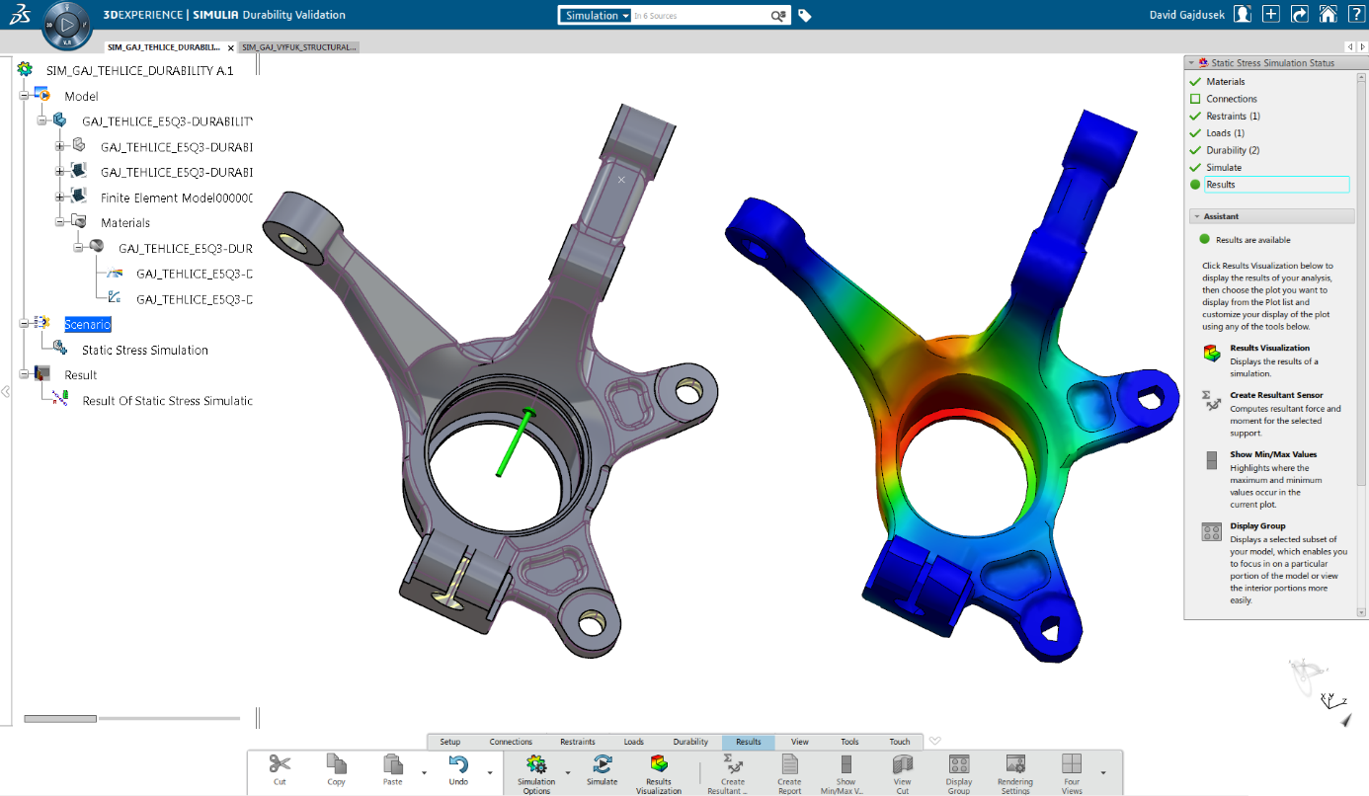
Task: Click the plus Add icon in top bar
Action: (x=1271, y=15)
